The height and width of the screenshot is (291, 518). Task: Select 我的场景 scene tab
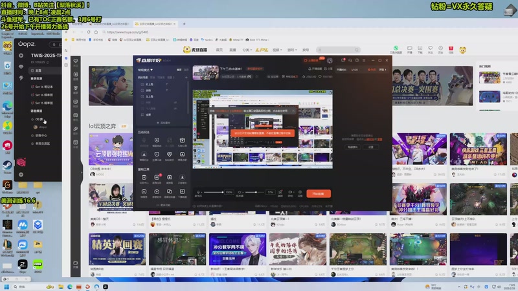click(142, 78)
